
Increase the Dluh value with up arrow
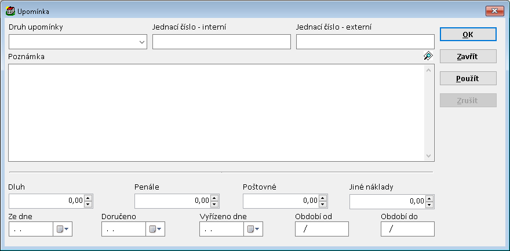pyautogui.click(x=88, y=198)
